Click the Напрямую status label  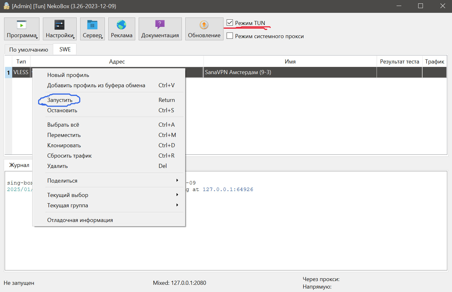tap(317, 287)
